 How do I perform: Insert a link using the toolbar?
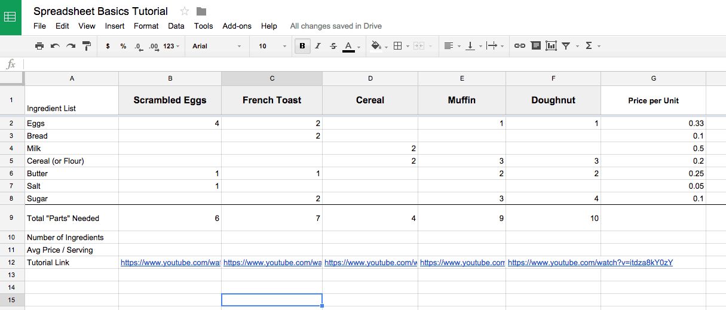(520, 46)
